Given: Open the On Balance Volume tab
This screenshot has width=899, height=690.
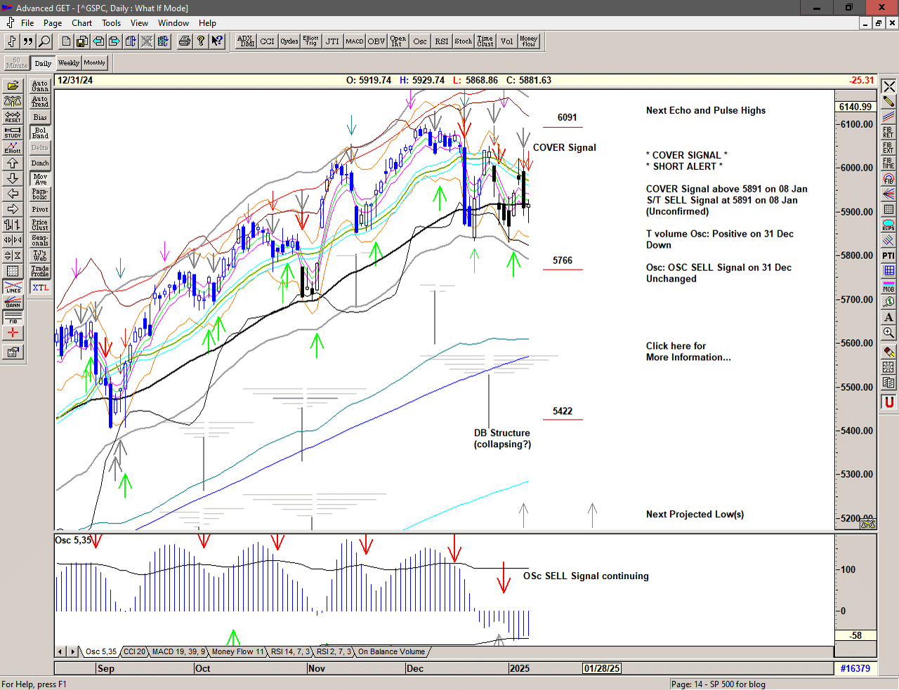Looking at the screenshot, I should 391,652.
